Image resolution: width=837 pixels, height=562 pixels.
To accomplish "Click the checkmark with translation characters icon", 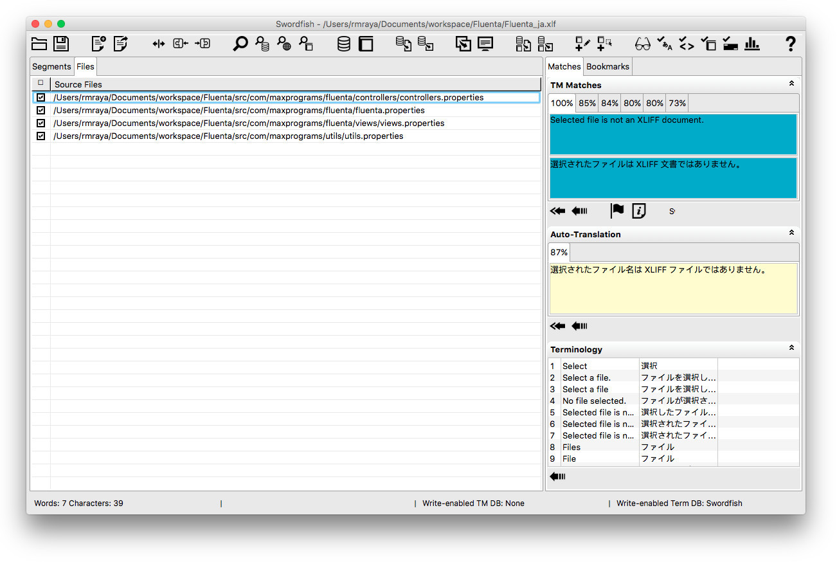I will [x=665, y=44].
